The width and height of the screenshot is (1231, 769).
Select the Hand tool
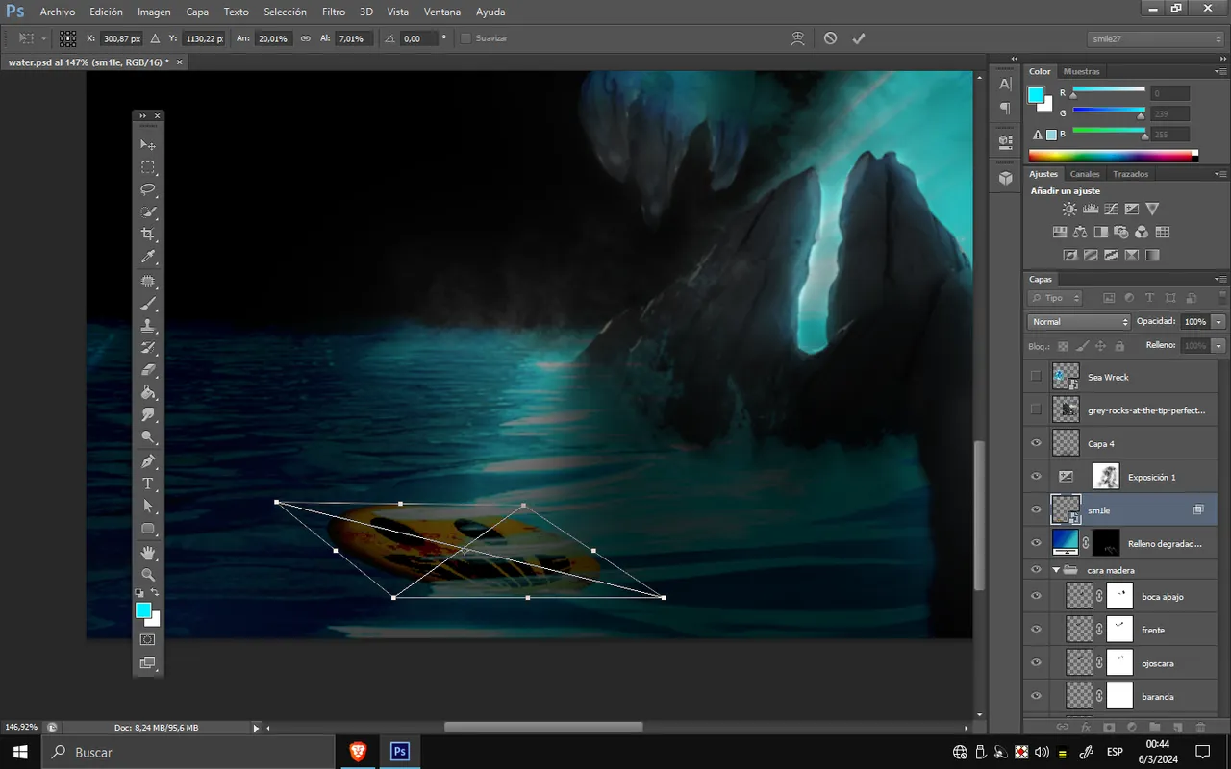[x=148, y=553]
